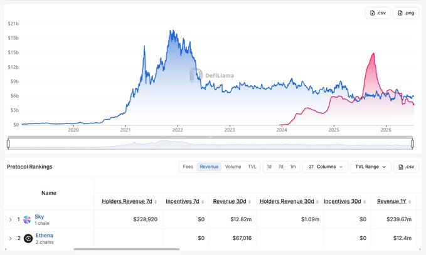Open the Ethena protocol link

(x=45, y=236)
